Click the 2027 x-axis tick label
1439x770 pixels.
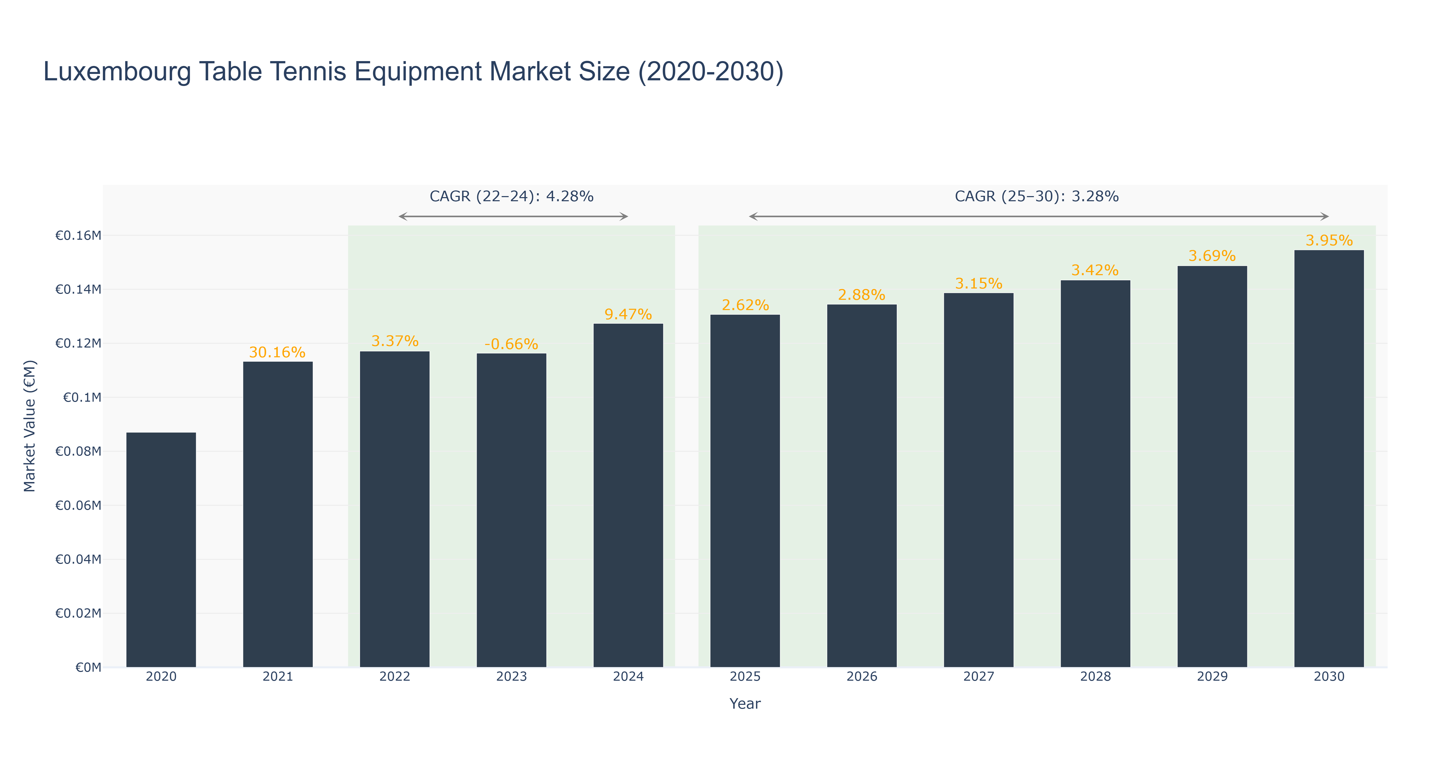pyautogui.click(x=978, y=677)
